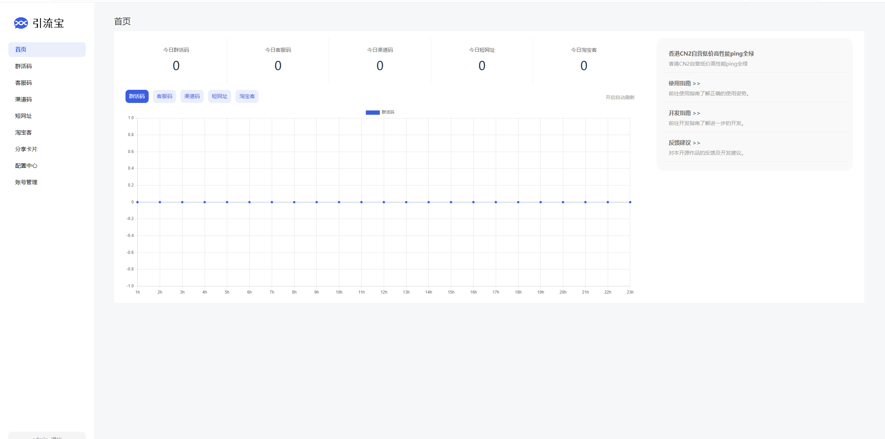The image size is (885, 439).
Task: Select the 群活码 chart tab
Action: pos(137,96)
